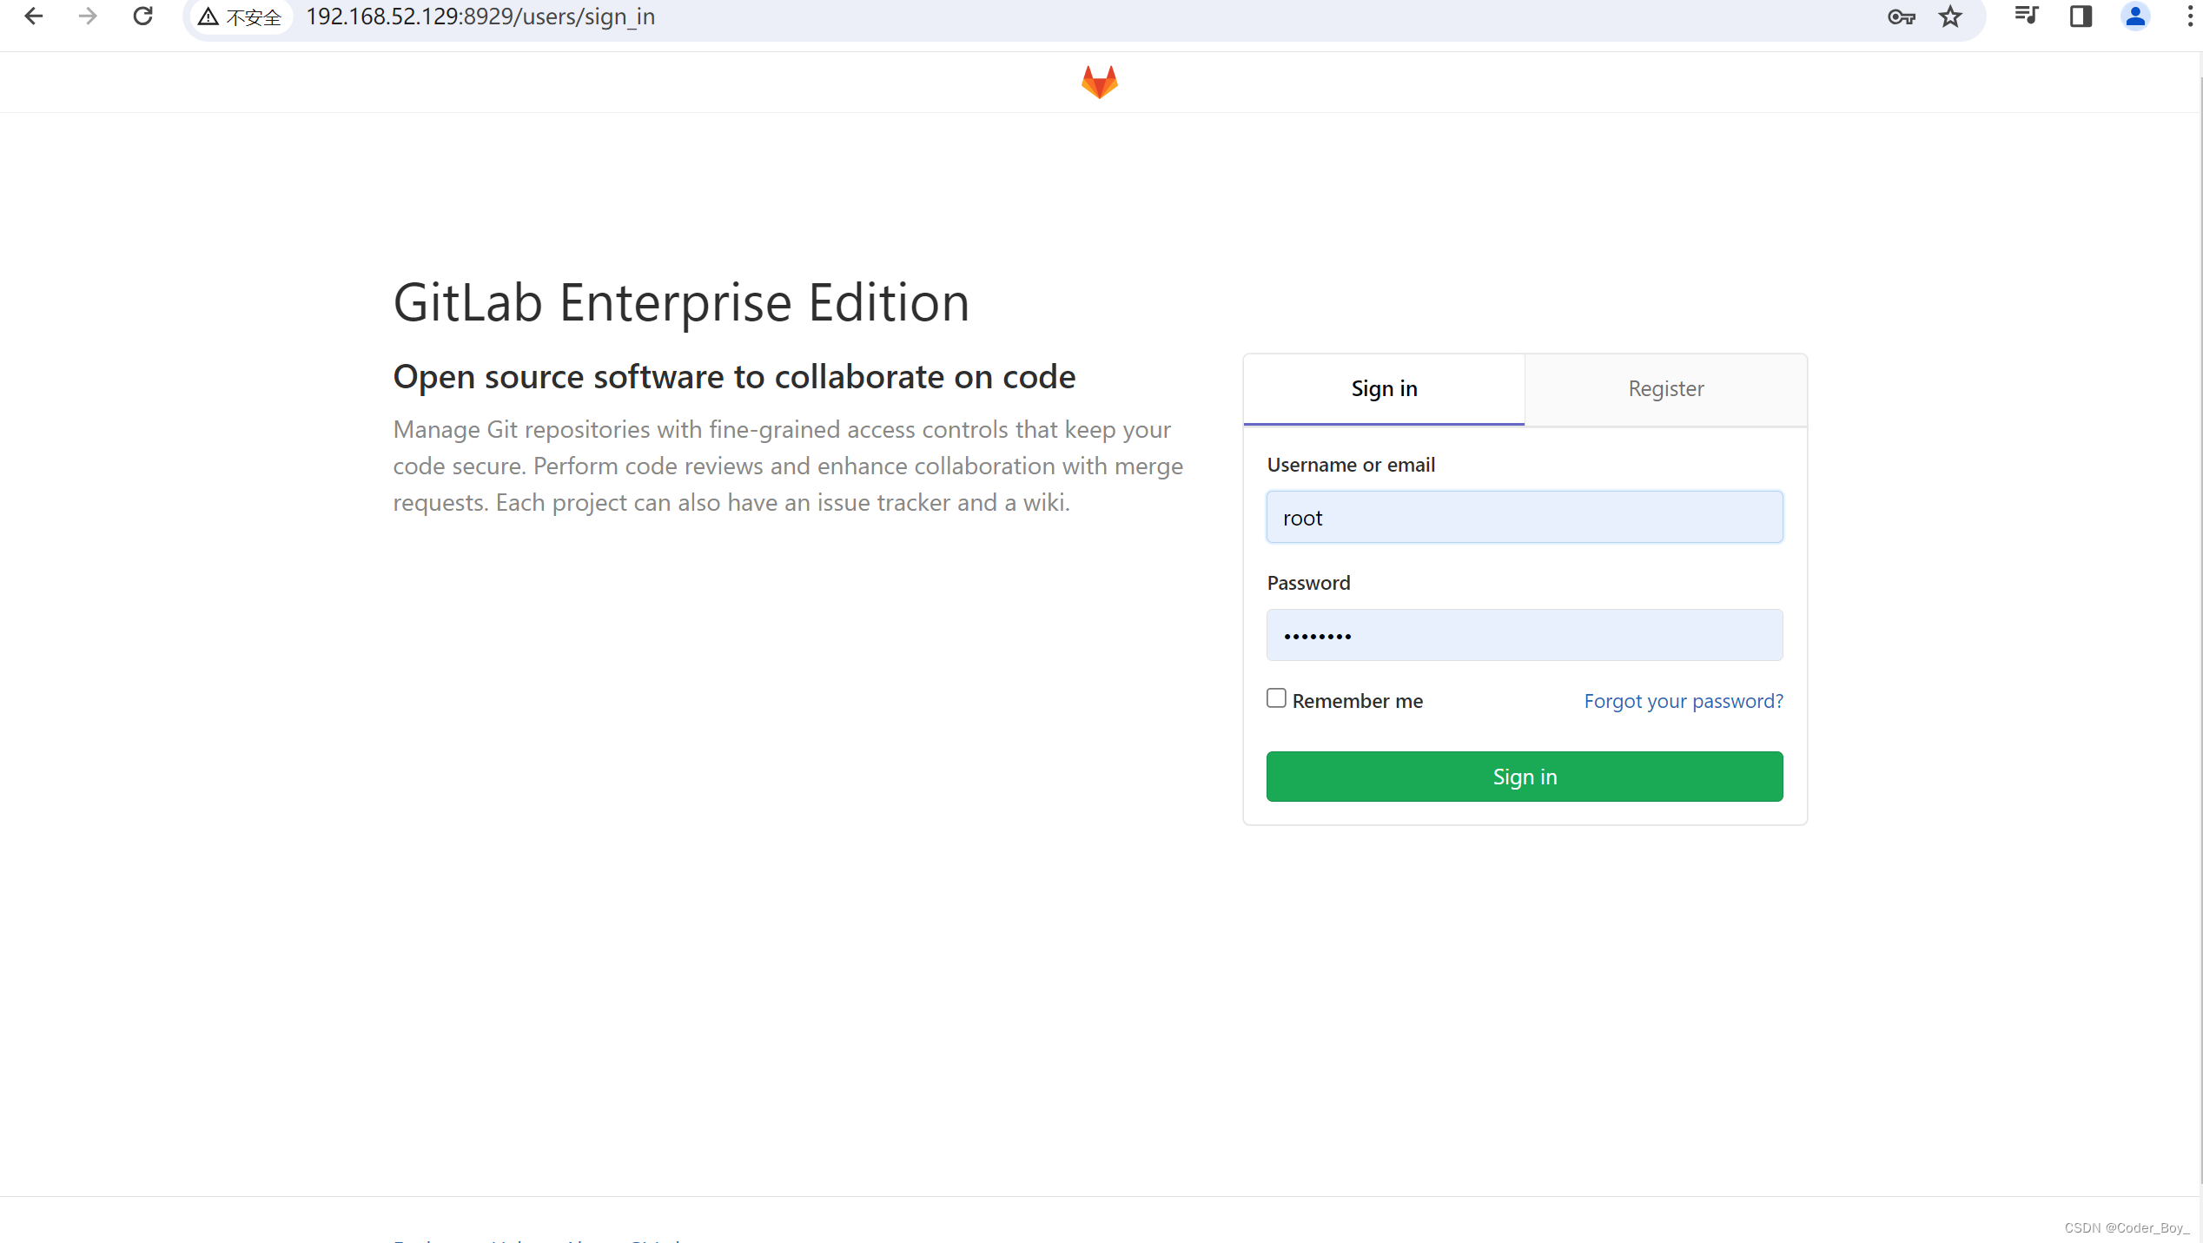
Task: Switch to the Register tab
Action: 1666,389
